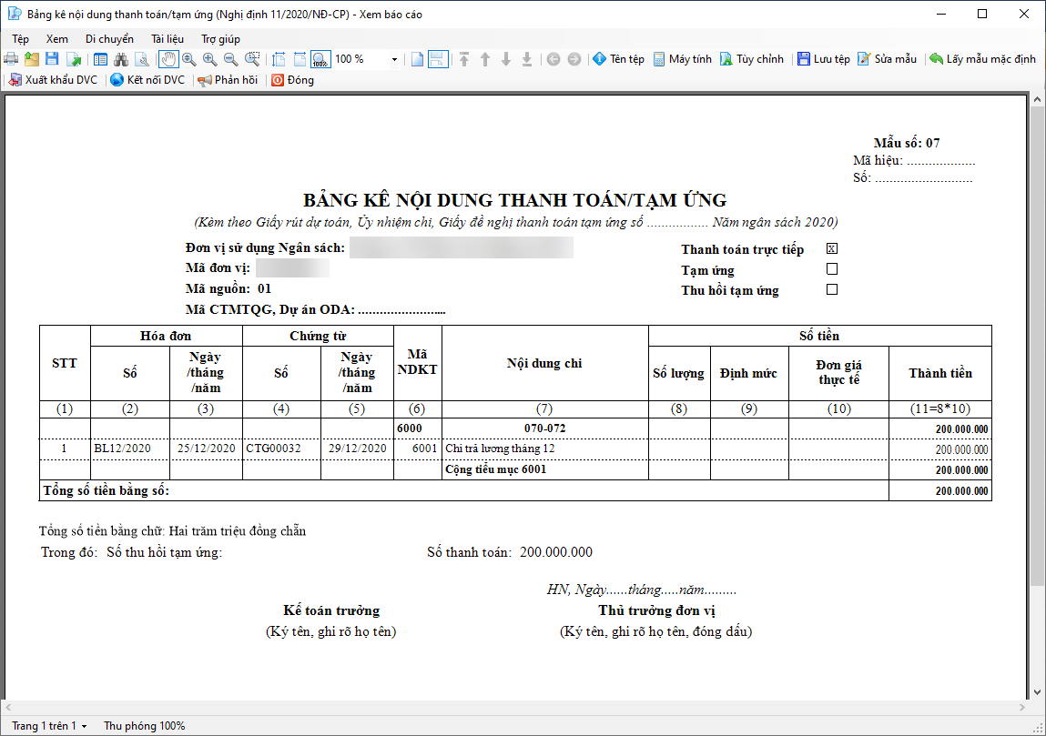The width and height of the screenshot is (1046, 736).
Task: Click the single page view icon
Action: pyautogui.click(x=417, y=59)
